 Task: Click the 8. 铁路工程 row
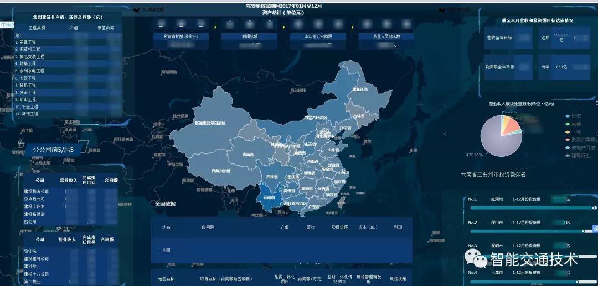click(69, 93)
